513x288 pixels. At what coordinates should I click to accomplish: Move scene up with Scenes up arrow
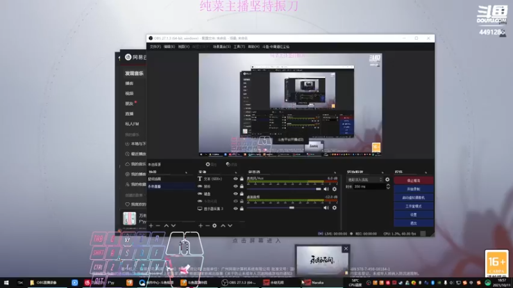tap(166, 226)
